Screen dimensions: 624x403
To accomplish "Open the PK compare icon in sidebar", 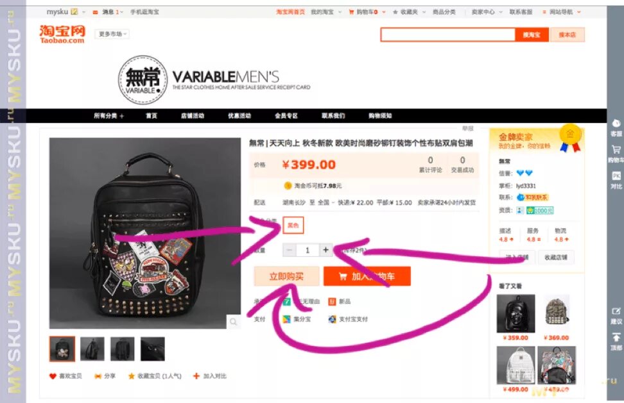I will click(x=616, y=176).
